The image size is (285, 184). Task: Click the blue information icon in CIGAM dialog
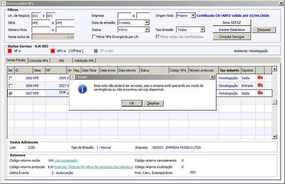tap(82, 89)
